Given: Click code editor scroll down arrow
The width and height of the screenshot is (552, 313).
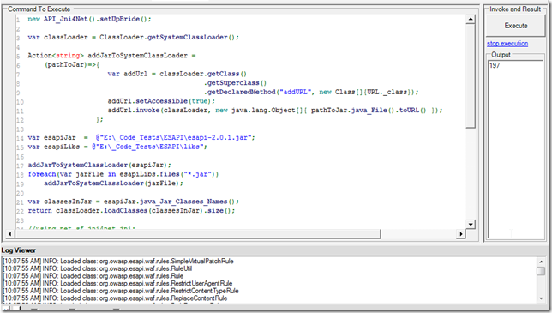Looking at the screenshot, I should pyautogui.click(x=471, y=224).
